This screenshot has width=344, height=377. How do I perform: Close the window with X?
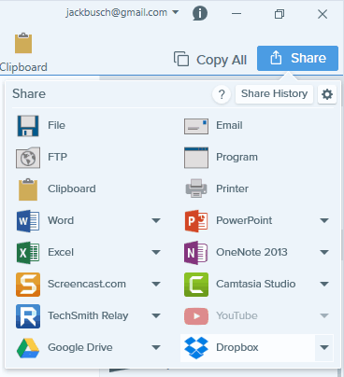tap(322, 14)
